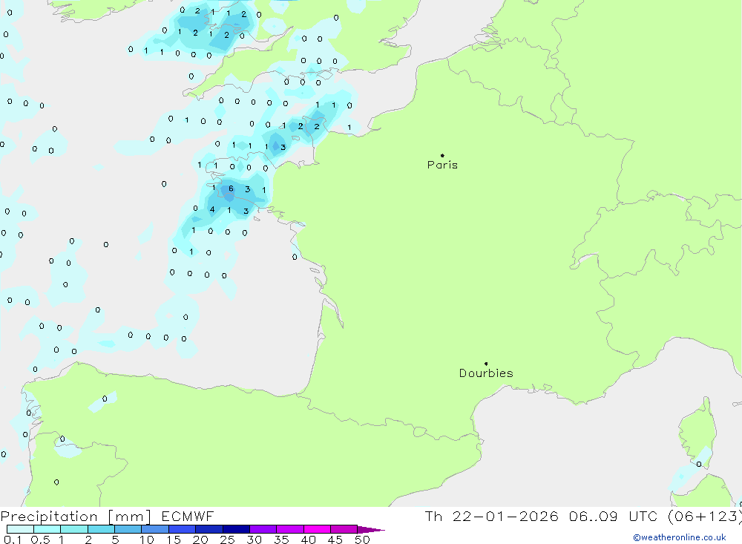742x544 pixels.
Task: Pick the dark navy legend swatch between 25 and 30
Action: [x=236, y=529]
